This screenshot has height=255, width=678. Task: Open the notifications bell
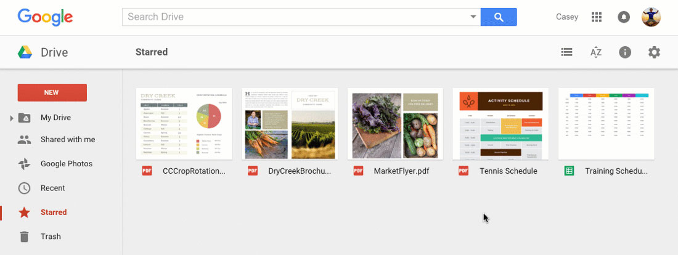click(x=624, y=17)
